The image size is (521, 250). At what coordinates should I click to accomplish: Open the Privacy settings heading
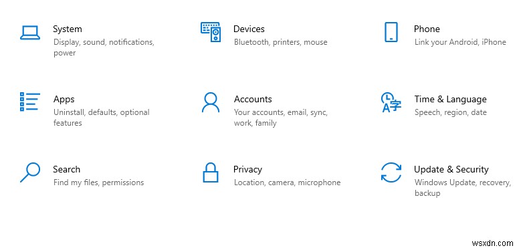click(x=247, y=169)
